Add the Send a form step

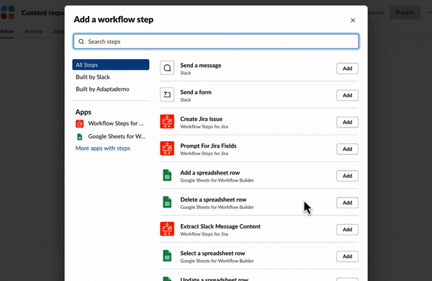347,95
